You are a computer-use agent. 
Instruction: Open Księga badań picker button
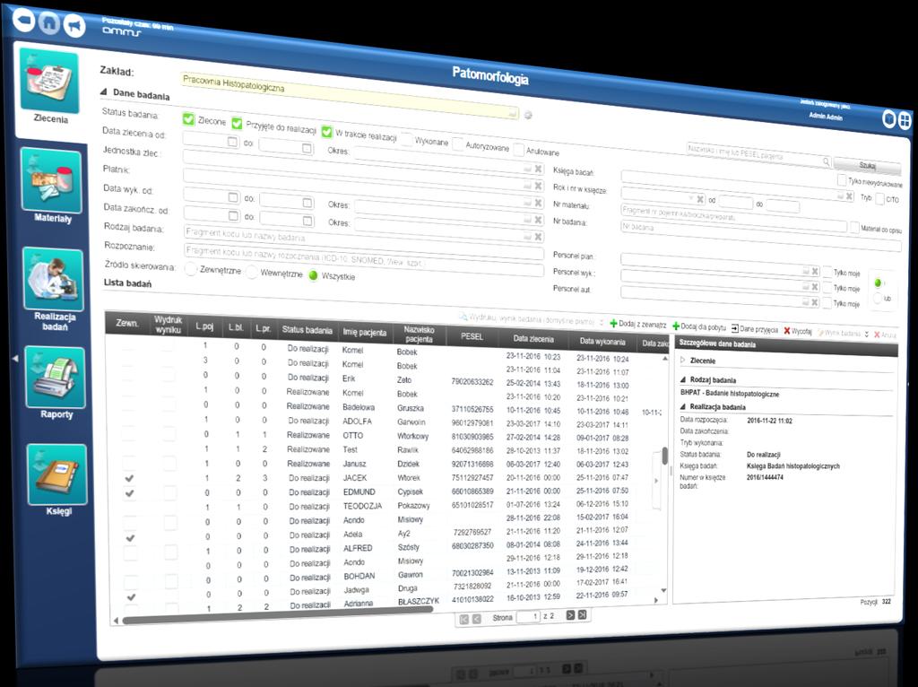(840, 195)
